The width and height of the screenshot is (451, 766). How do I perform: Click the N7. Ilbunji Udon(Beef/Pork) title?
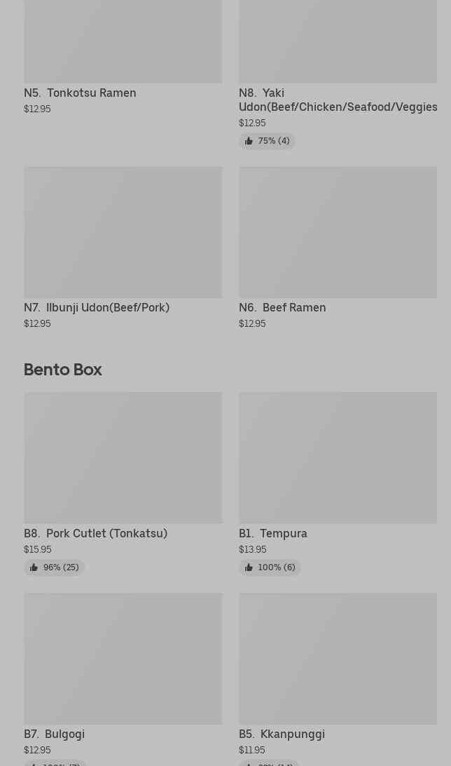tap(97, 307)
